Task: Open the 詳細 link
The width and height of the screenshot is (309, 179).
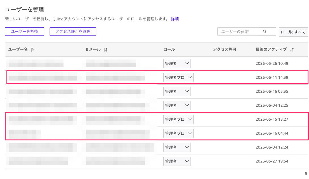Action: 175,19
